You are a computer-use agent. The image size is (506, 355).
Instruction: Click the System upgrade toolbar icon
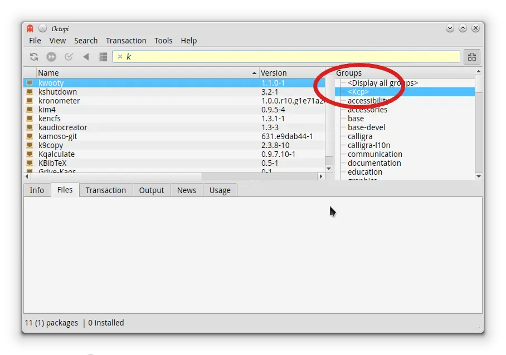pos(51,57)
